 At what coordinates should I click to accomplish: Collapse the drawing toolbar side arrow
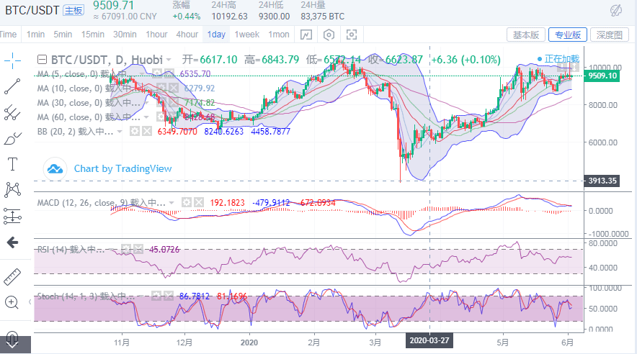(30, 301)
